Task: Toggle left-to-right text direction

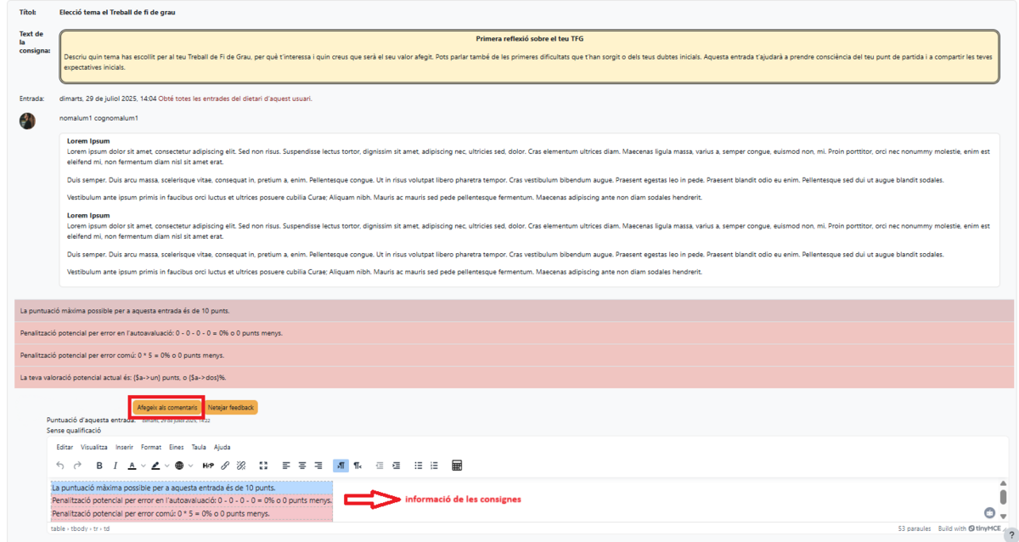Action: pos(341,466)
